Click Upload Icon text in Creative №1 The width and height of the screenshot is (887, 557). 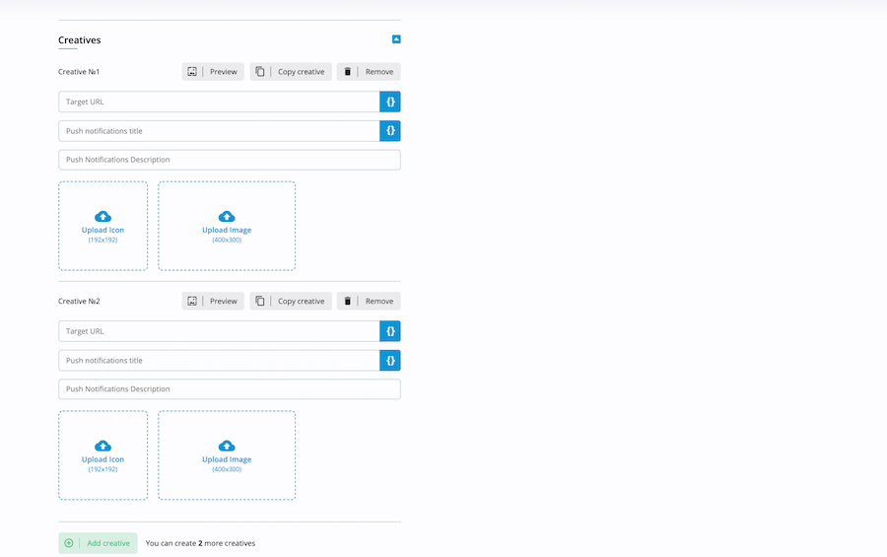(102, 230)
